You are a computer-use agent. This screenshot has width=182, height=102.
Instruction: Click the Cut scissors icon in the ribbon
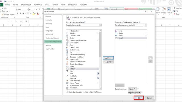(x=3, y=8)
